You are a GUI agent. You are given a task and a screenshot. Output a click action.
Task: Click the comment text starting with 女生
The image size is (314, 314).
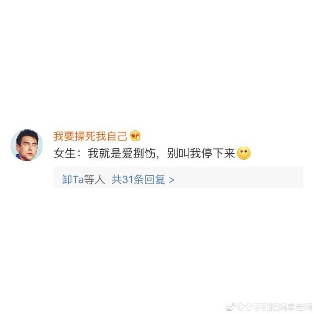[x=144, y=153]
